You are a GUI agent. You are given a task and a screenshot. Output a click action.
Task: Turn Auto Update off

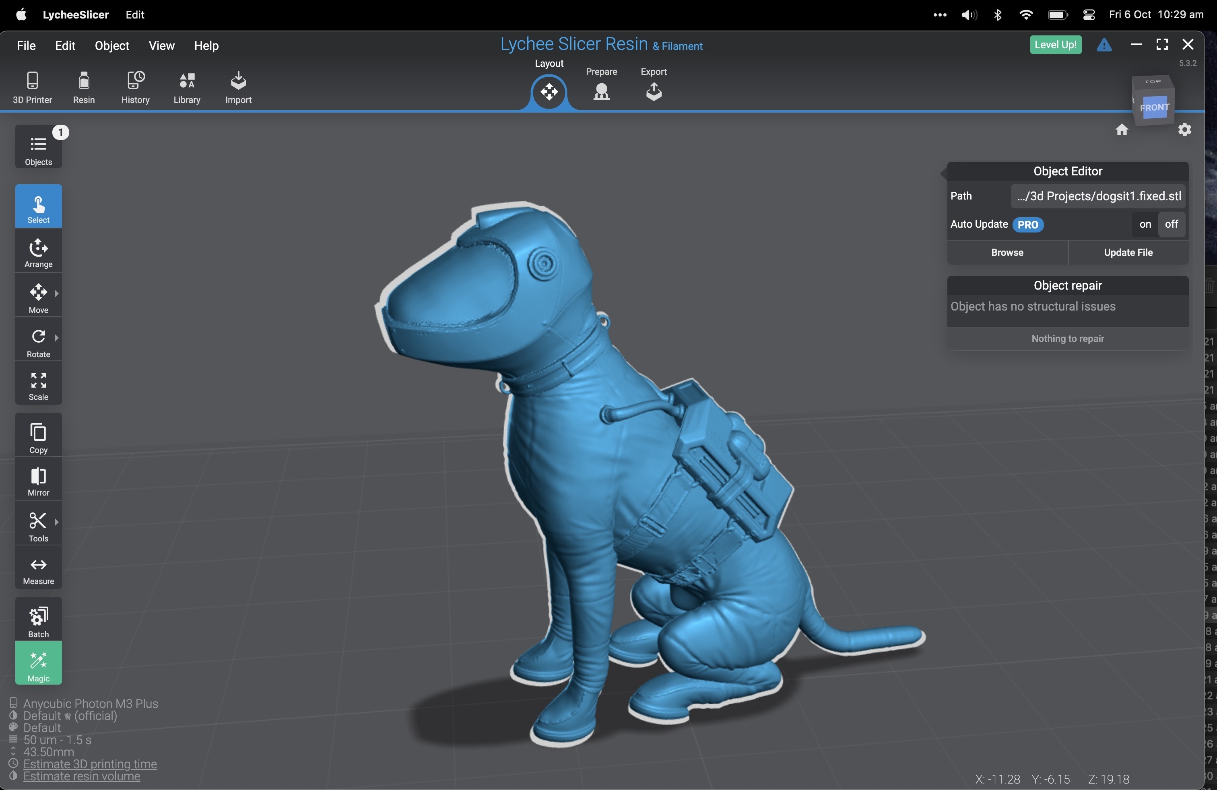pyautogui.click(x=1172, y=224)
